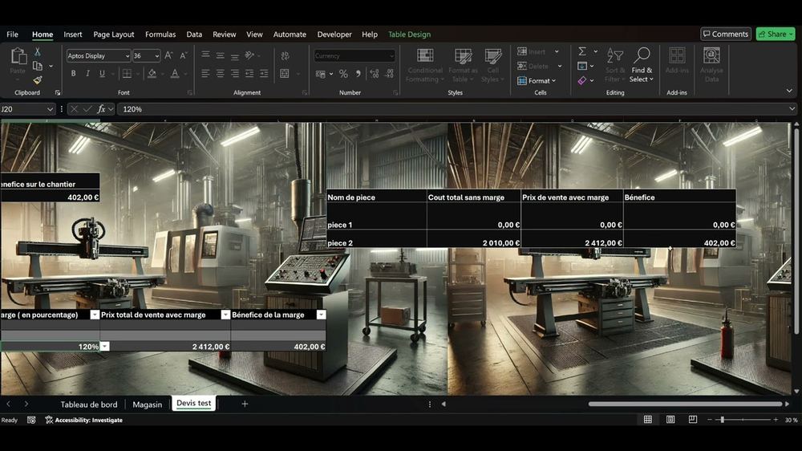Open filter dropdown for Bénefice de la marge
Viewport: 802px width, 451px height.
tap(321, 315)
